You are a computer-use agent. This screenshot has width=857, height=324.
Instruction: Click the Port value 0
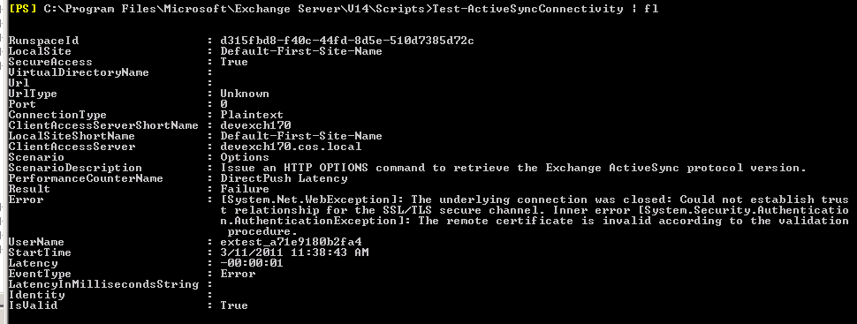224,104
